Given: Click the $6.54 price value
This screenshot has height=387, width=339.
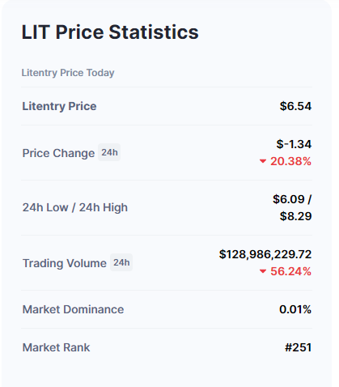Looking at the screenshot, I should (x=295, y=106).
